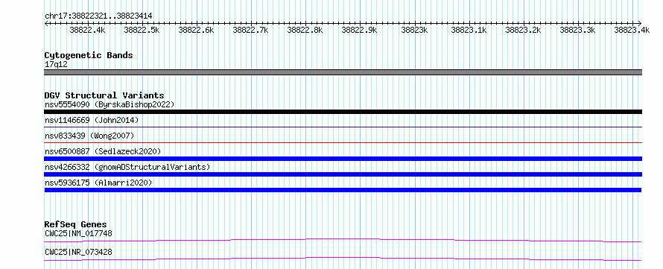Click the right arrowhead of the coordinate ruler
663x269 pixels.
640,23
